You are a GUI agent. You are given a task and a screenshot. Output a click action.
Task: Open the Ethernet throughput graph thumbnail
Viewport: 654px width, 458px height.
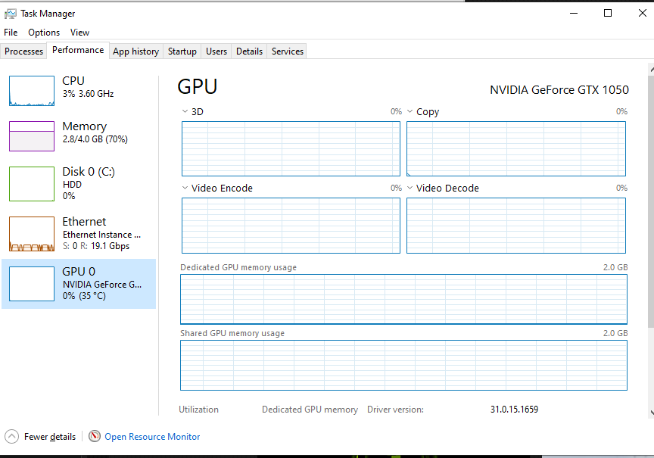click(32, 234)
